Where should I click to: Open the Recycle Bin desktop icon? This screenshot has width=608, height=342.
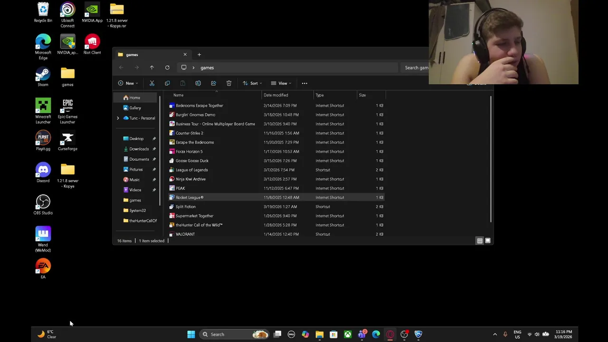pos(43,13)
